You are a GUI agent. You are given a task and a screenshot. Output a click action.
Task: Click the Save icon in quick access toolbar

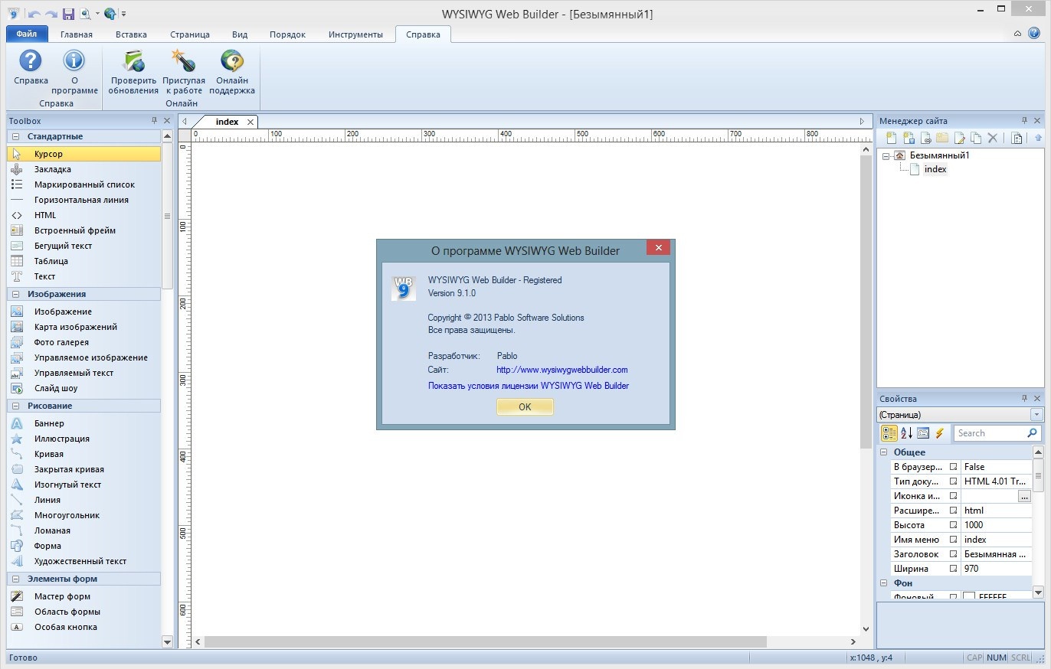click(68, 14)
